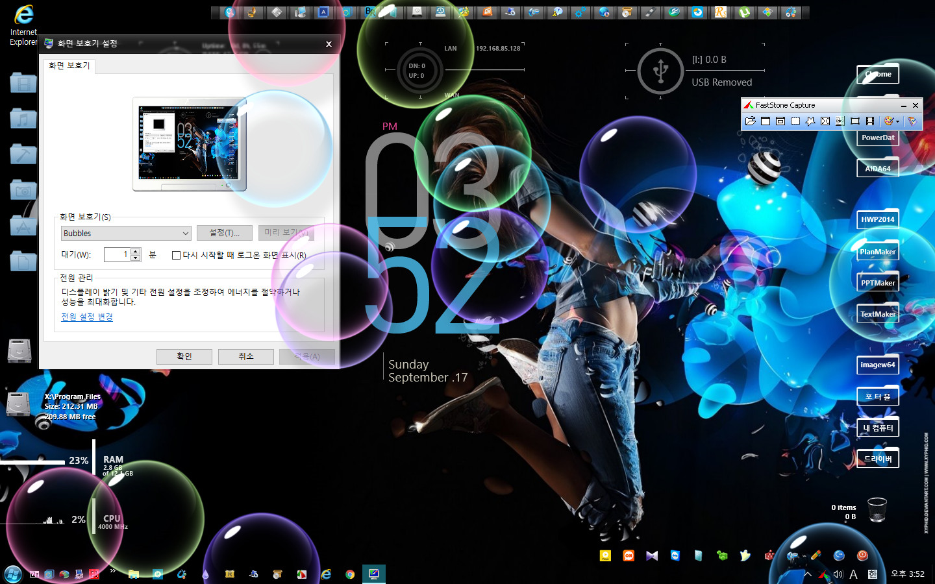The height and width of the screenshot is (584, 935).
Task: Launch uTorrent icon in top dock
Action: tap(744, 12)
